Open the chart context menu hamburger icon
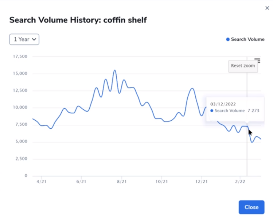Screen dimensions: 273x222 [x=257, y=61]
